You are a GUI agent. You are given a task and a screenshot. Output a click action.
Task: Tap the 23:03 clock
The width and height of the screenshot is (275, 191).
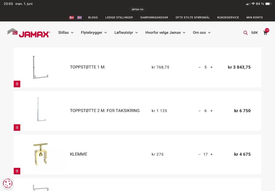pos(8,4)
